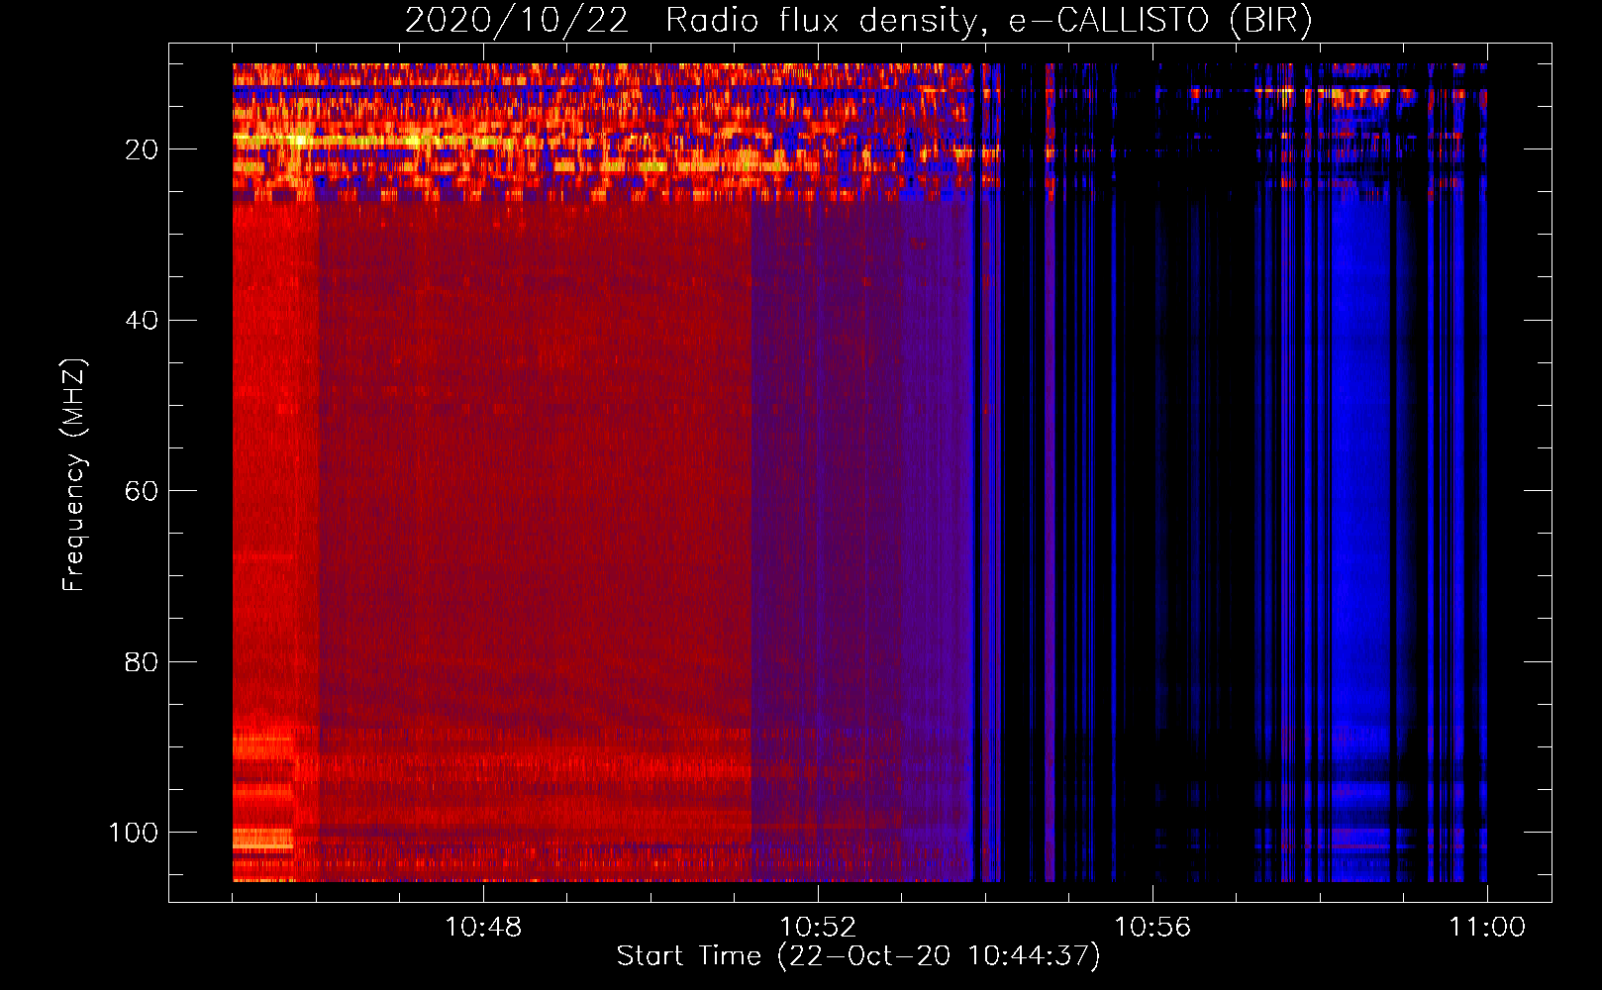
Task: Click the 80 MHz tick label
Action: (x=142, y=662)
